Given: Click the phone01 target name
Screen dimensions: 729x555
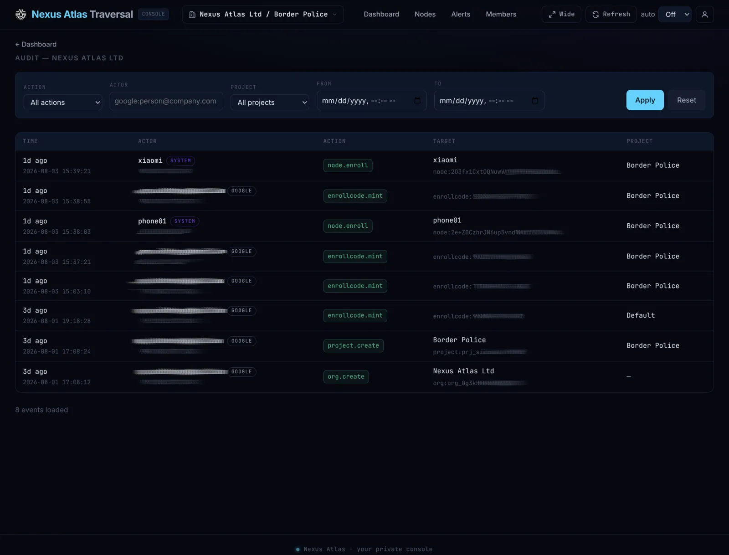Looking at the screenshot, I should click(447, 221).
